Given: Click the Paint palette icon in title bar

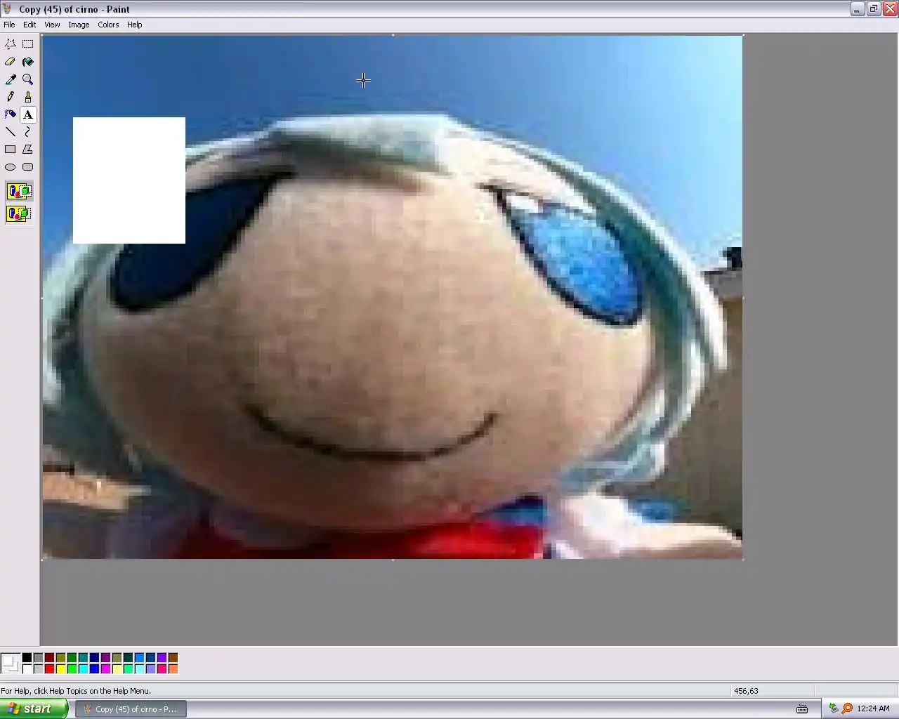Looking at the screenshot, I should coord(8,9).
